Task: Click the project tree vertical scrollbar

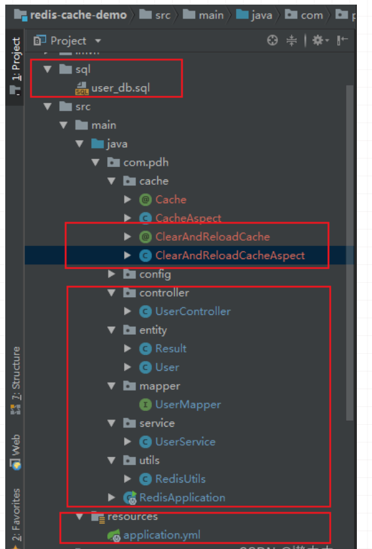Action: 350,252
